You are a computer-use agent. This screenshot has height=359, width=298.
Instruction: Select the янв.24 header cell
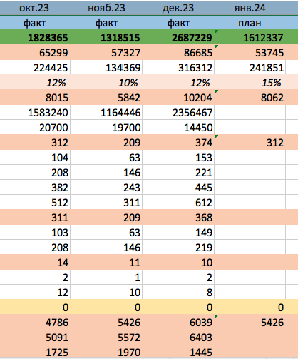250,8
